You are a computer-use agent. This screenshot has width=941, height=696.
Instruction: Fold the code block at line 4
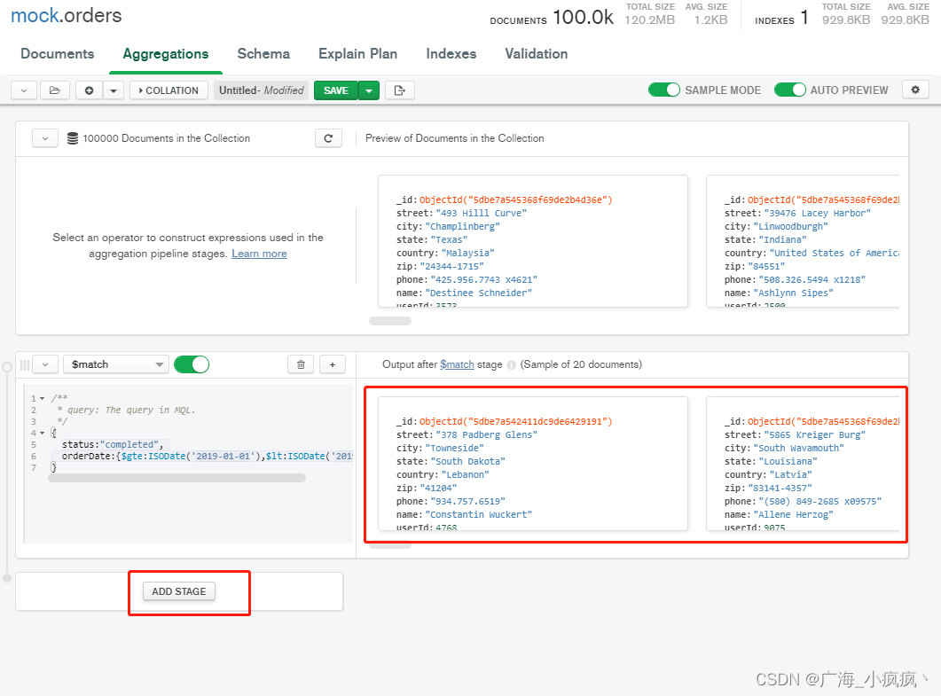[42, 434]
